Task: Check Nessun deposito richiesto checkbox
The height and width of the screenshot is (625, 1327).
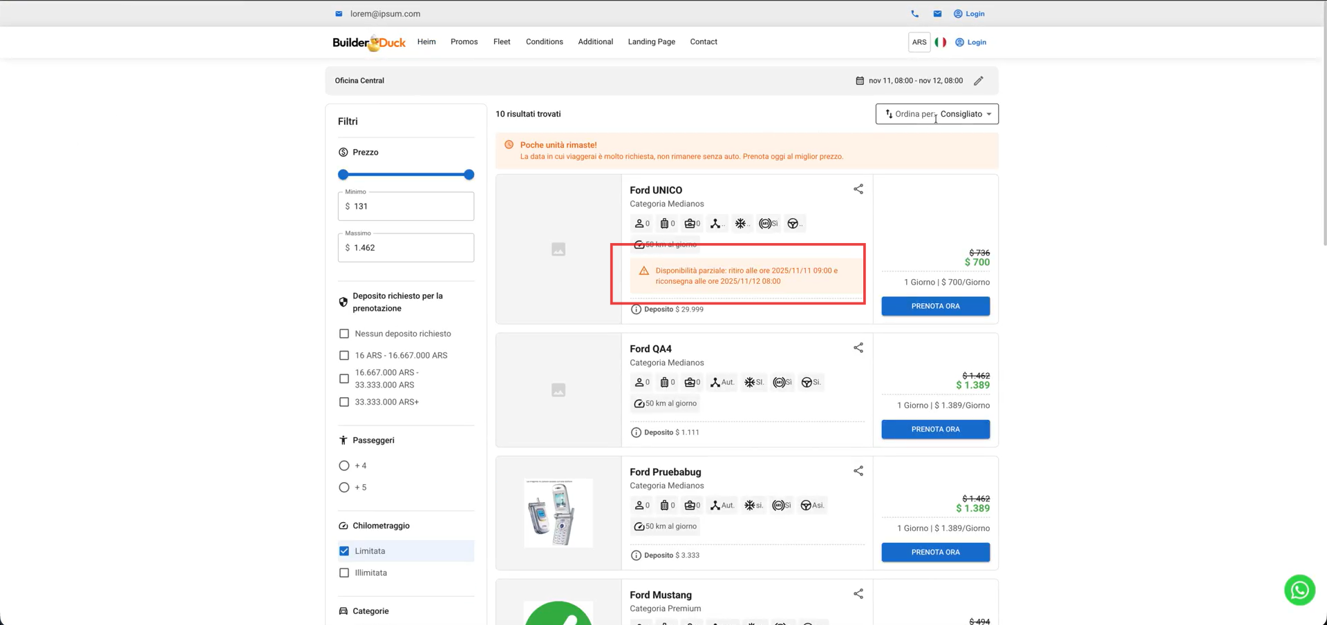Action: (344, 334)
